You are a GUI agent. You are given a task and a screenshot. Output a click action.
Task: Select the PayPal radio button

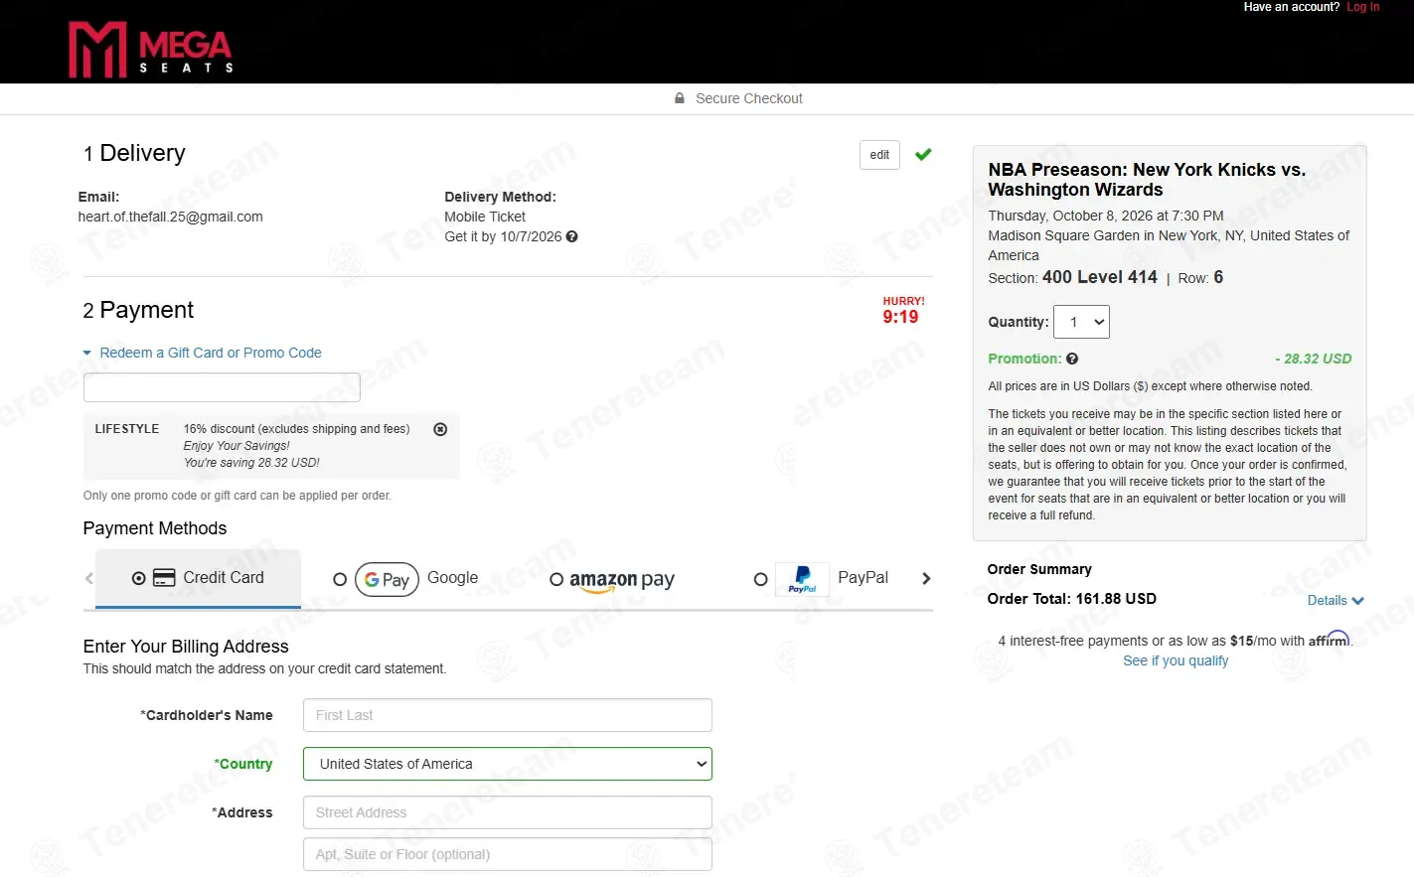761,579
